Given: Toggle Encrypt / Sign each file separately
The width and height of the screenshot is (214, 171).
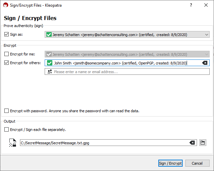Looking at the screenshot, I should (x=7, y=129).
